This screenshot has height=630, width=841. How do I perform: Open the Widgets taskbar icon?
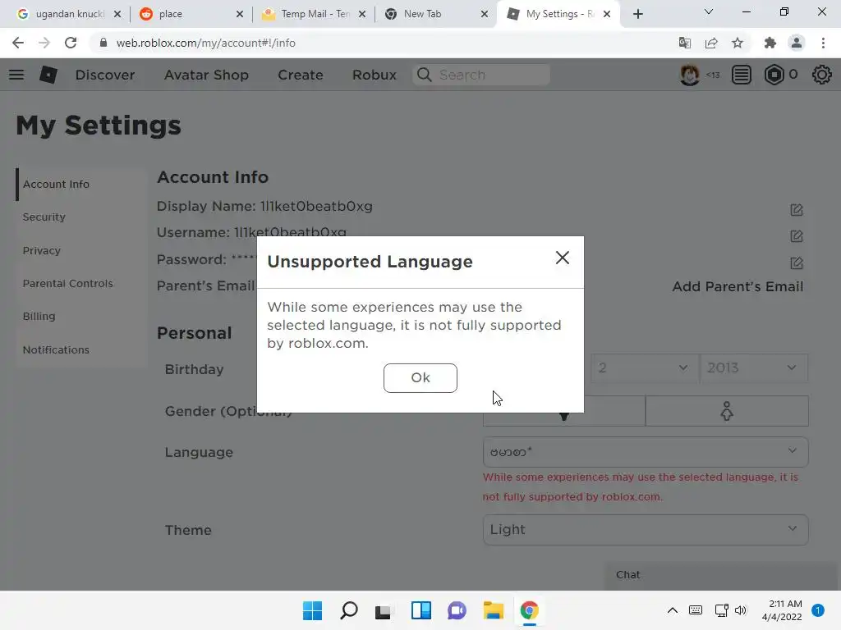pyautogui.click(x=421, y=610)
